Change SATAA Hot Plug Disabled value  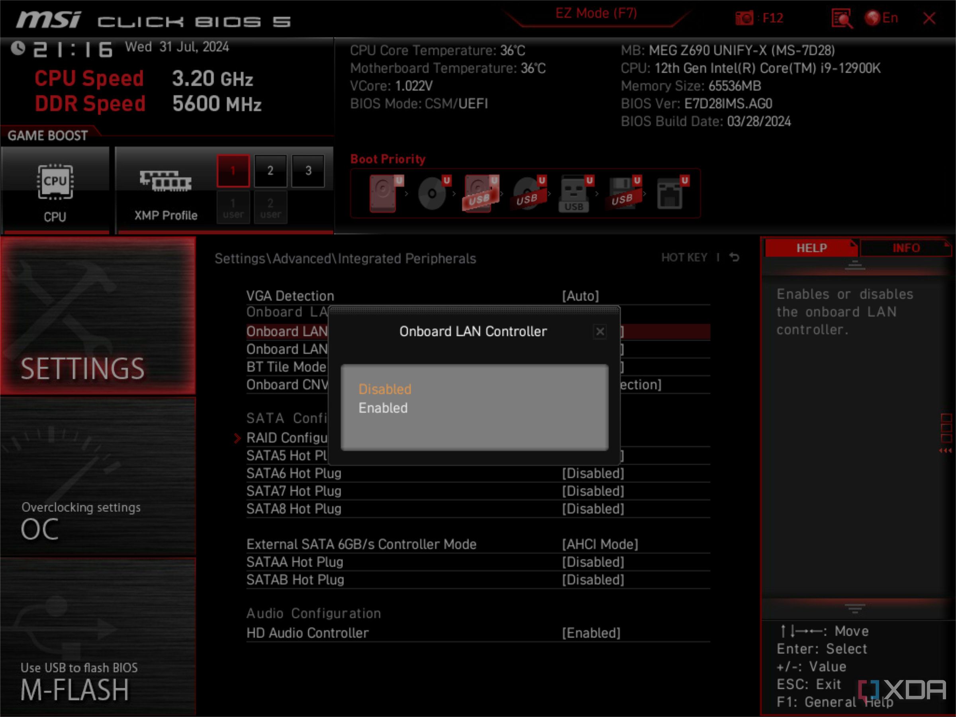593,562
